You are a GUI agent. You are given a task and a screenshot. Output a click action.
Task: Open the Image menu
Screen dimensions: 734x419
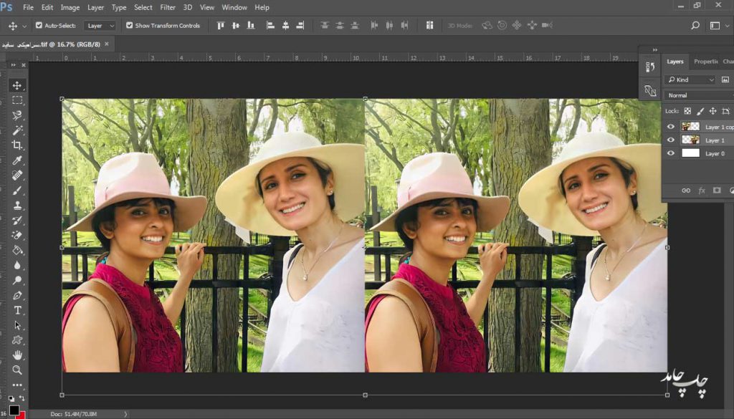tap(70, 7)
